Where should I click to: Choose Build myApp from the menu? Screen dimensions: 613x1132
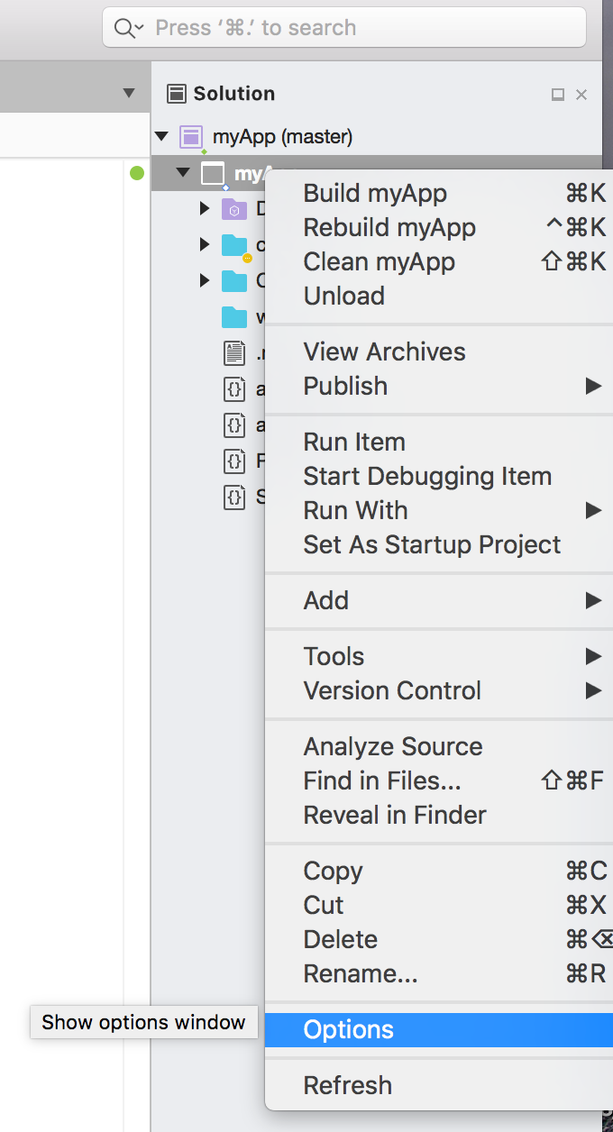point(376,193)
